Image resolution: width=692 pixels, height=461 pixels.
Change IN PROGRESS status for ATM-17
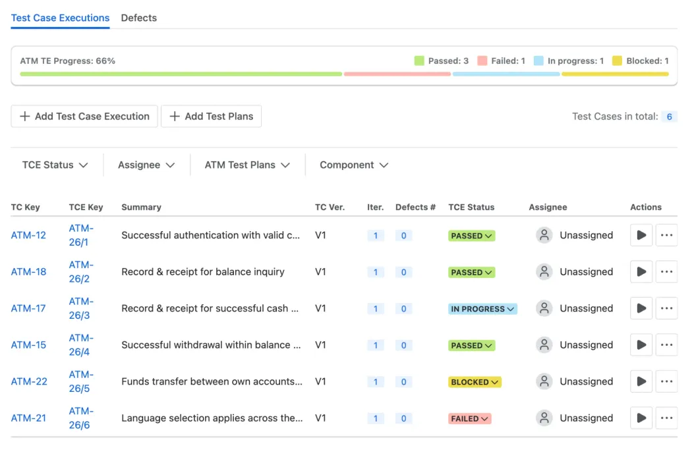click(x=482, y=309)
